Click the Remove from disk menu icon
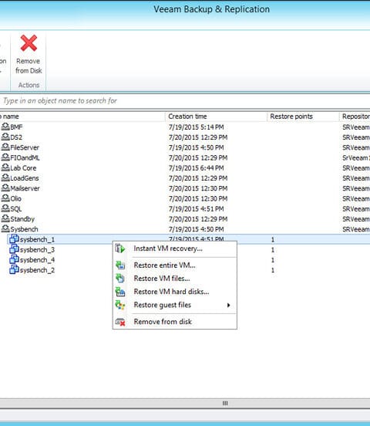The image size is (370, 426). click(x=120, y=322)
